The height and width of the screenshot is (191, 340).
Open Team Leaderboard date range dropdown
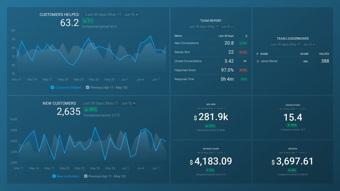click(x=293, y=44)
